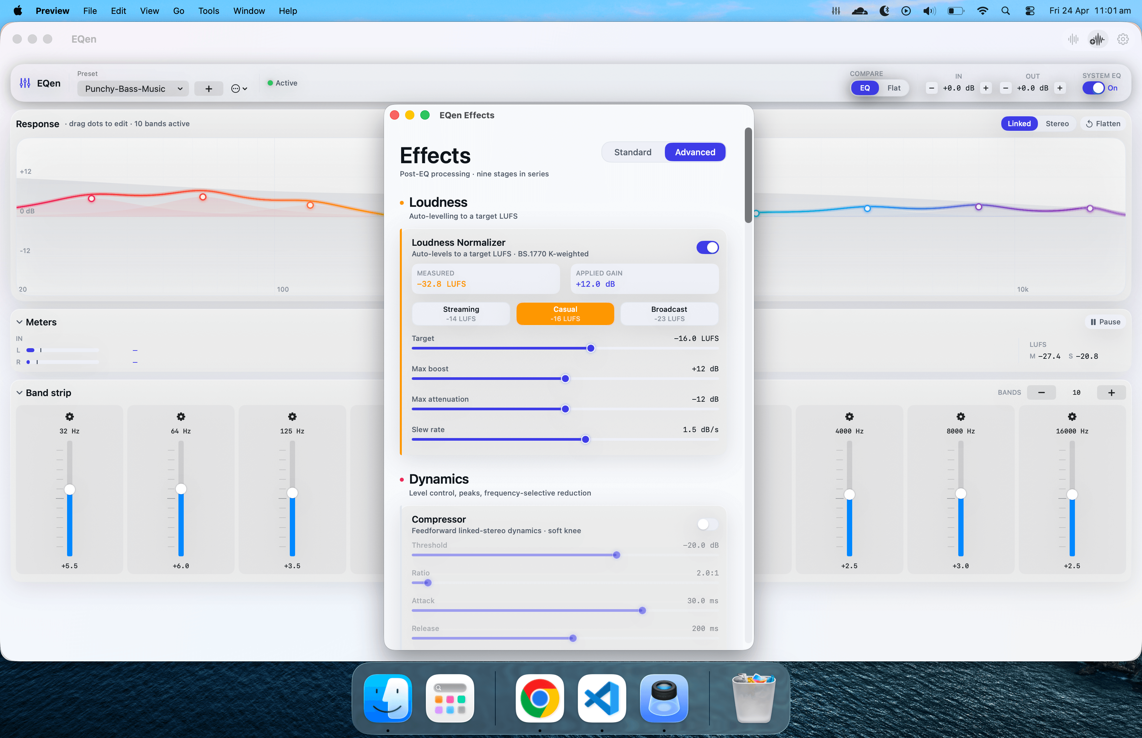The height and width of the screenshot is (738, 1142).
Task: Open the Punchy-Bass-Music preset dropdown
Action: [133, 89]
